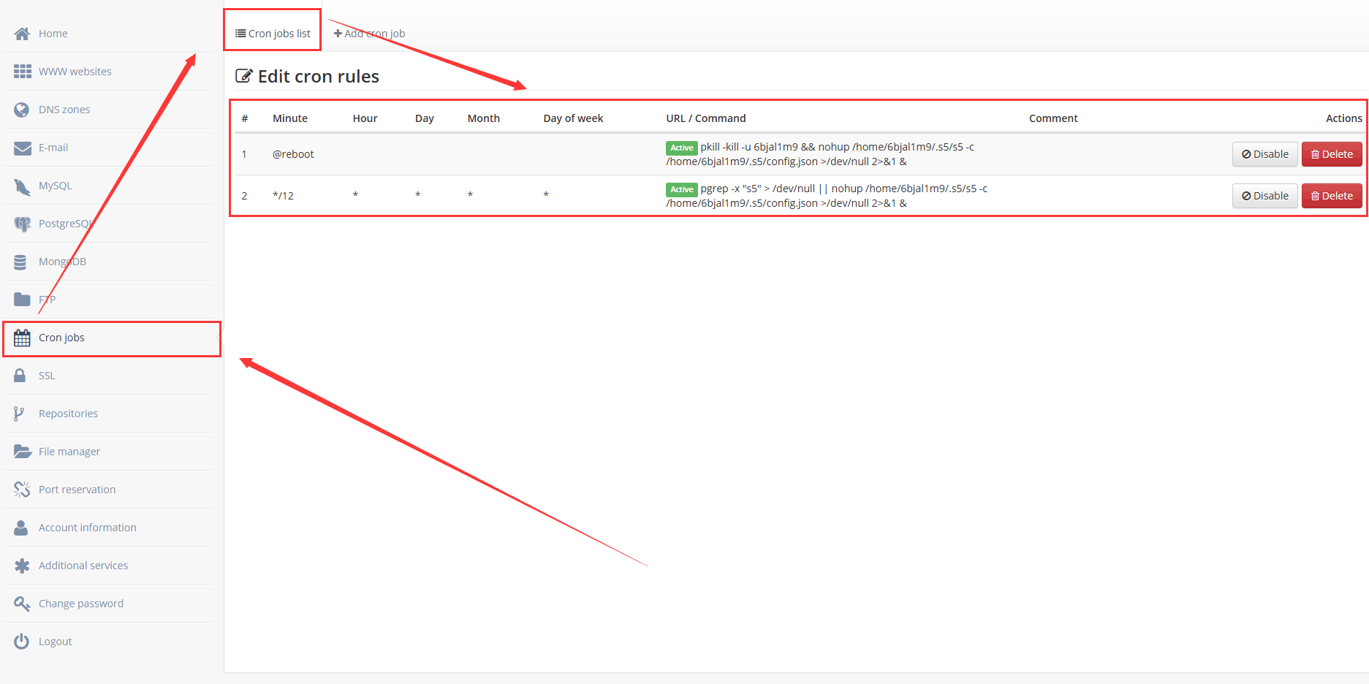Disable the */12 minute cron job
Image resolution: width=1369 pixels, height=684 pixels.
coord(1264,196)
